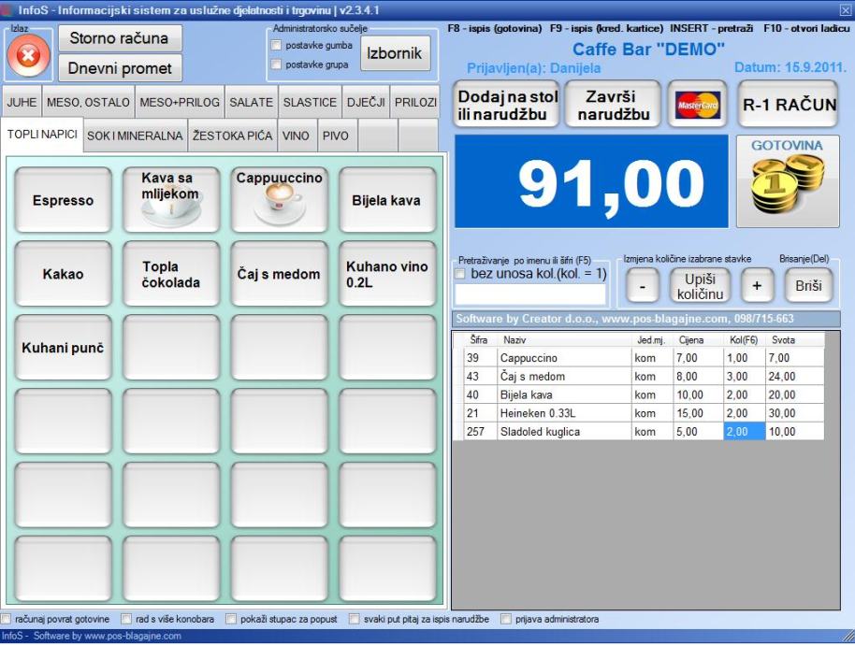The image size is (855, 645).
Task: Add an Espresso to order
Action: pos(64,199)
